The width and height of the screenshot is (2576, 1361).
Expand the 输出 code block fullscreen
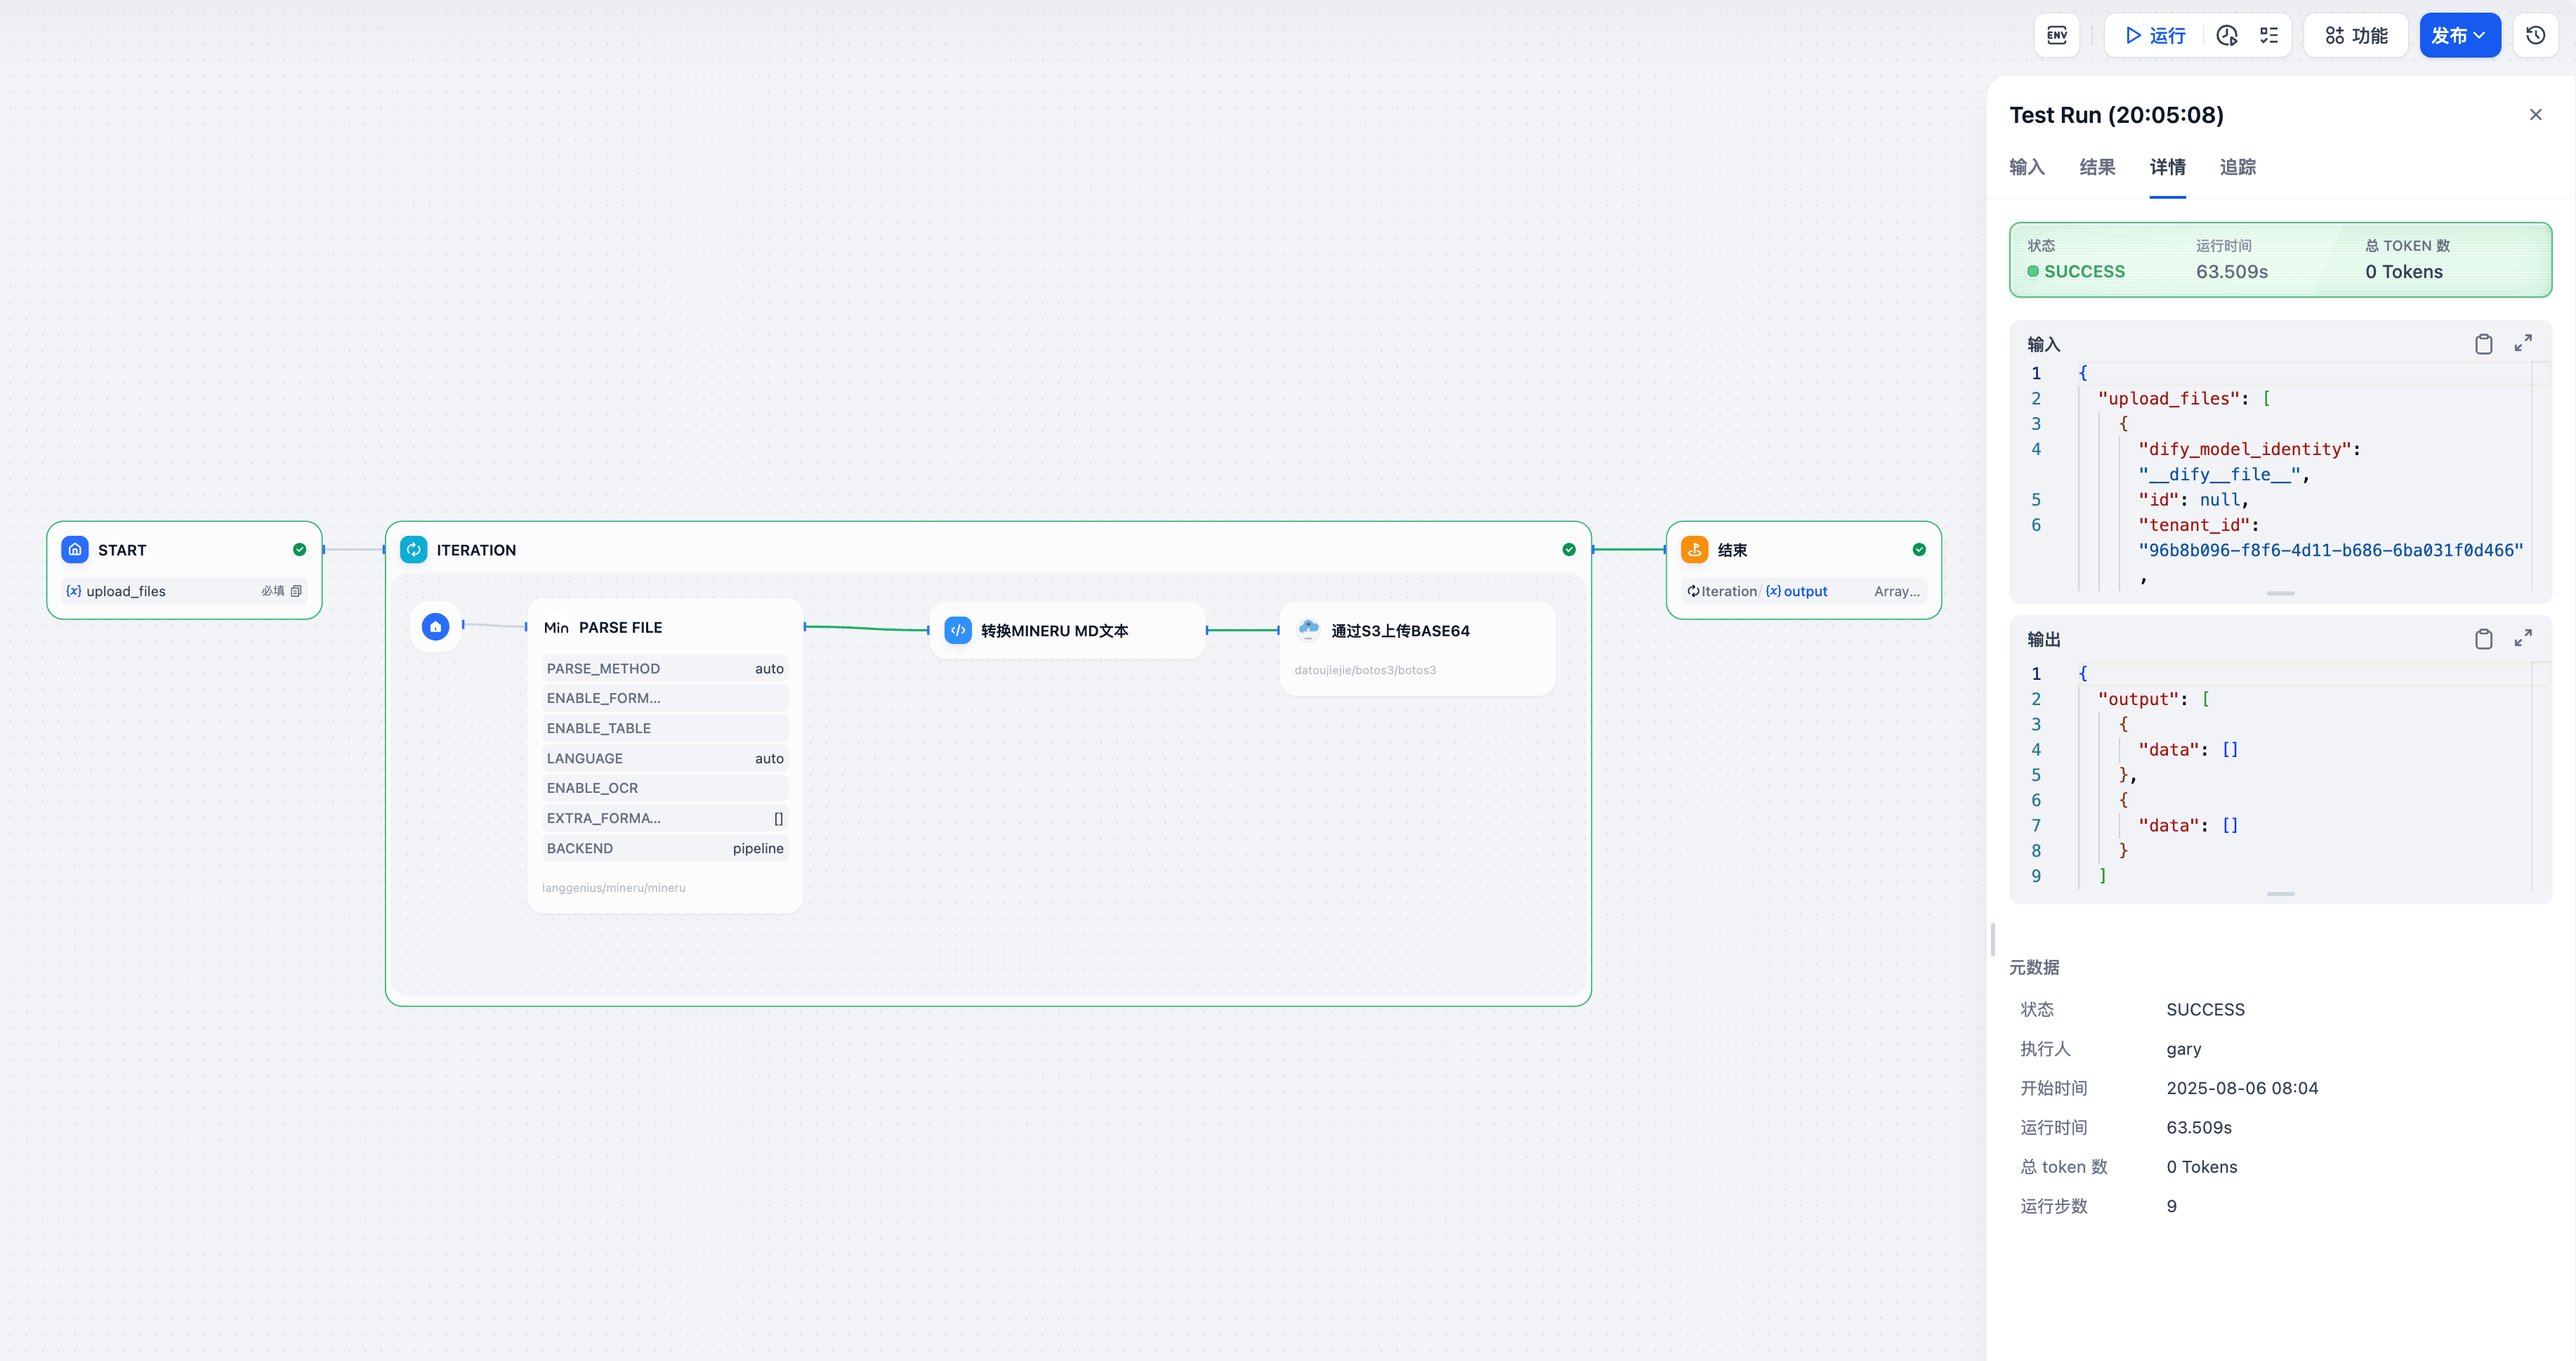[2523, 638]
